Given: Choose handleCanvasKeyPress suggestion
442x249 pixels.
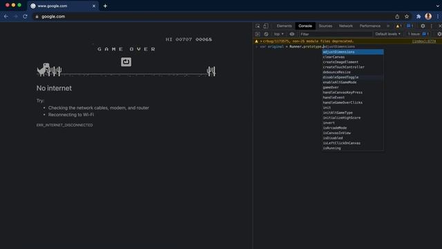Looking at the screenshot, I should (x=353, y=93).
